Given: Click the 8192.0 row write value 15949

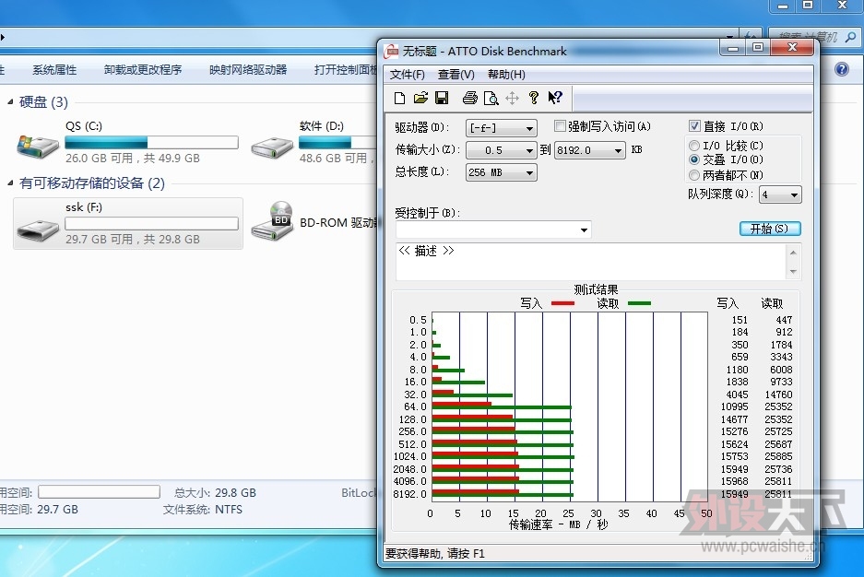Looking at the screenshot, I should [x=735, y=494].
